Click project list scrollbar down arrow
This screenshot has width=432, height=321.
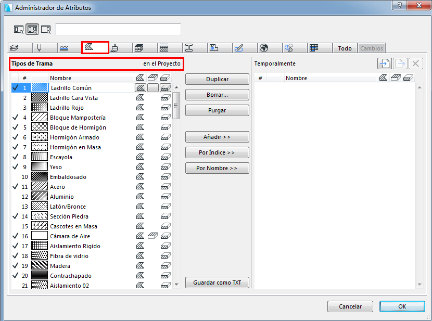click(x=176, y=285)
